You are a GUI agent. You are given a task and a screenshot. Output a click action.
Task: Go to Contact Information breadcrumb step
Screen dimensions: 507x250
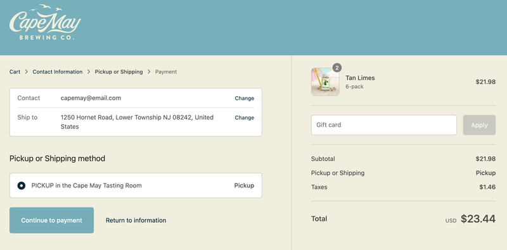58,72
